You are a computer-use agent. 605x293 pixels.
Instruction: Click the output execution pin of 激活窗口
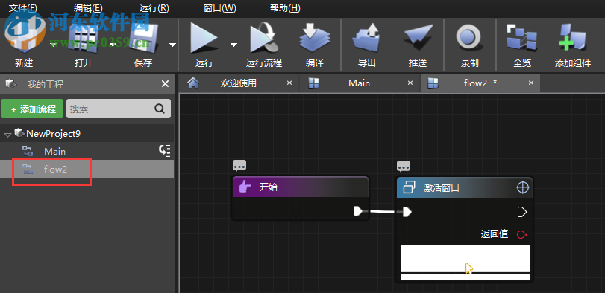pyautogui.click(x=522, y=212)
